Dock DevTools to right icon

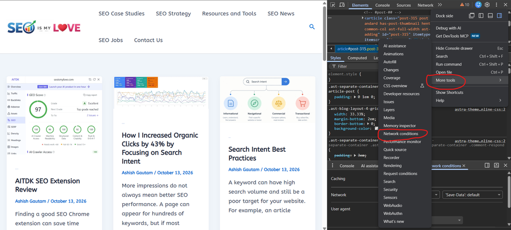click(499, 15)
